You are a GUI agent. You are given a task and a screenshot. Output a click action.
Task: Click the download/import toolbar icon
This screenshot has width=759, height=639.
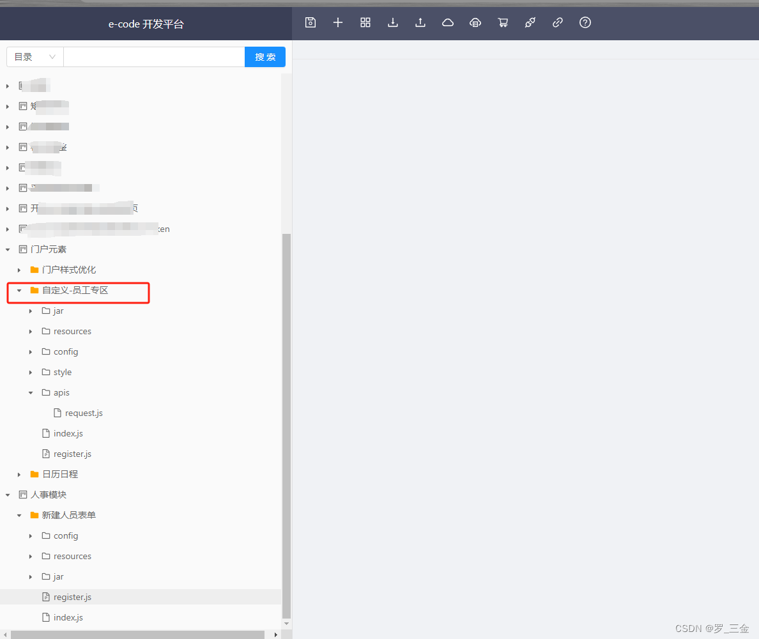[x=393, y=23]
